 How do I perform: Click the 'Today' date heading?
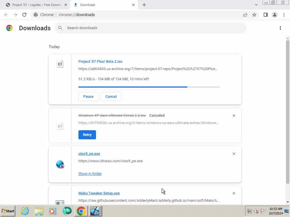tap(54, 47)
